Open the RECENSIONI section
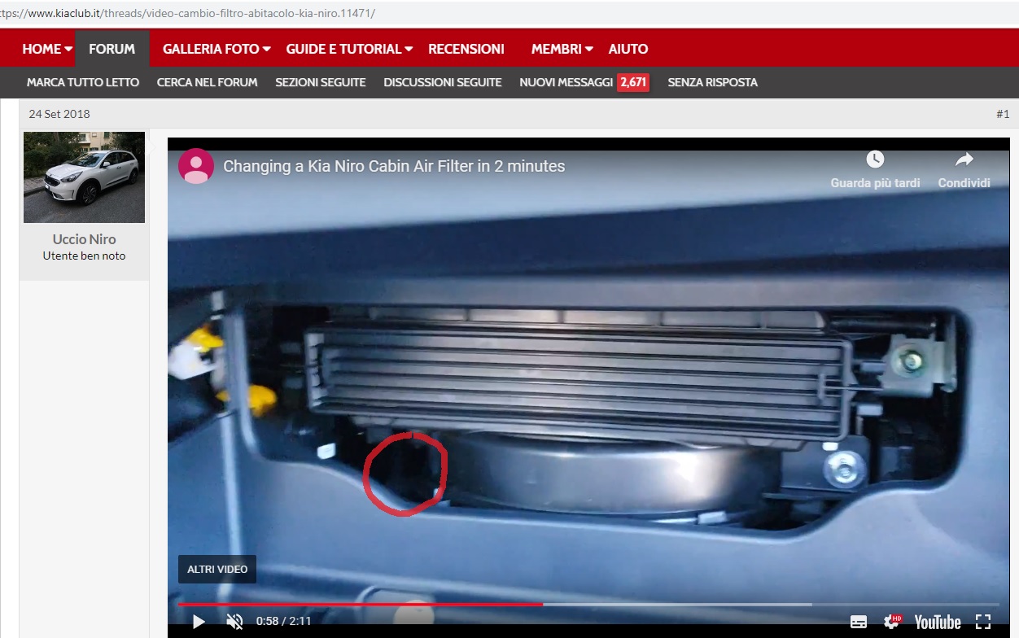 coord(466,49)
